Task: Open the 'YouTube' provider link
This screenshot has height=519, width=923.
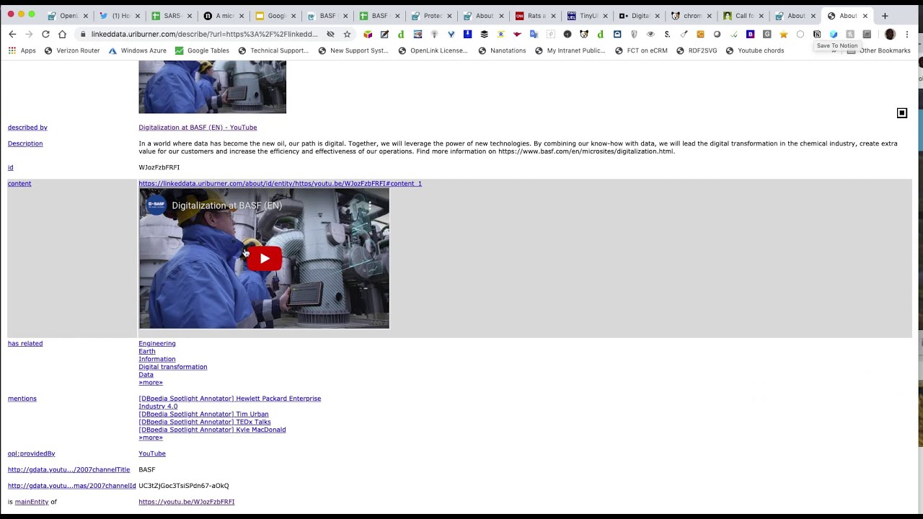Action: [152, 453]
